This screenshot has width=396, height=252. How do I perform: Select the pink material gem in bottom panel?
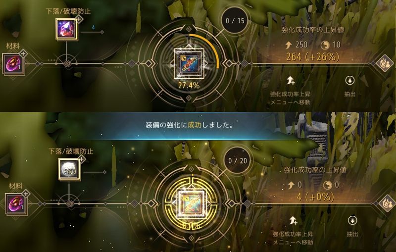[16, 204]
